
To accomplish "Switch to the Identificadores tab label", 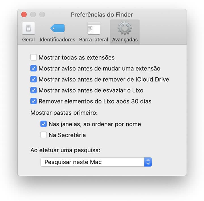I will click(58, 40).
